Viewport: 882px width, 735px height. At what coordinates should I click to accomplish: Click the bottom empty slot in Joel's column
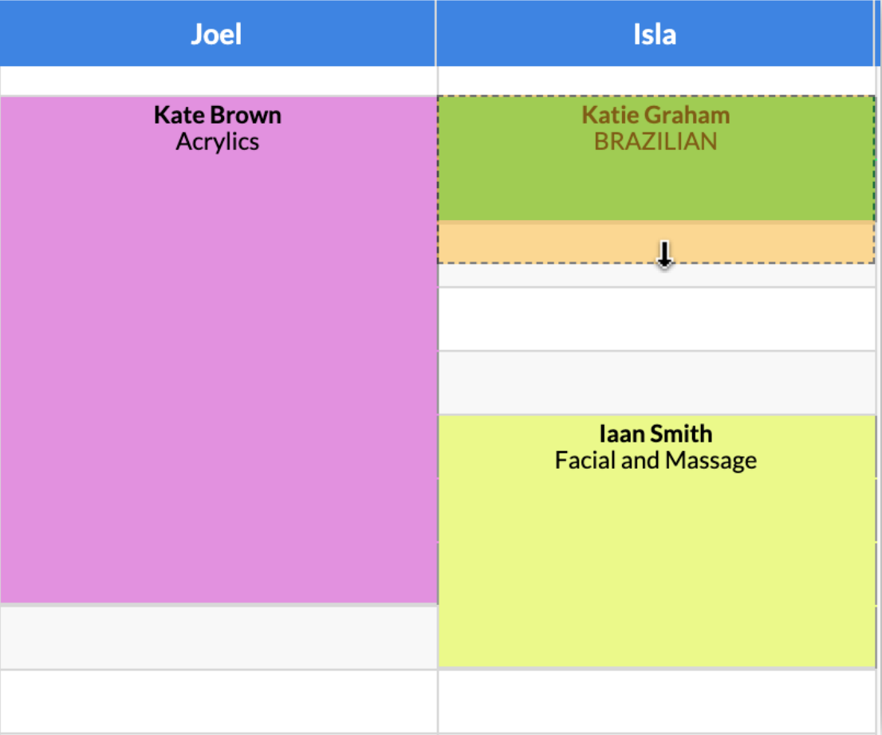point(219,702)
